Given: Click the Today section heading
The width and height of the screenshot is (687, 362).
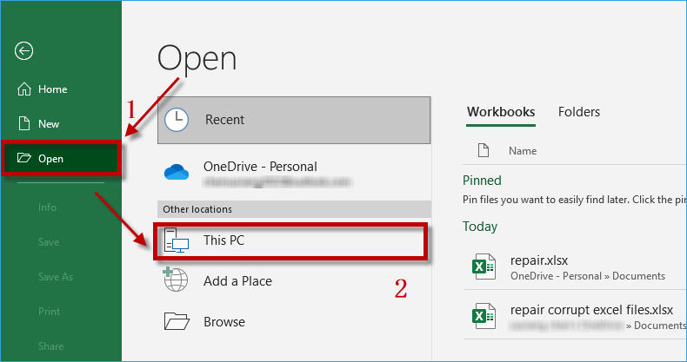Looking at the screenshot, I should point(480,227).
